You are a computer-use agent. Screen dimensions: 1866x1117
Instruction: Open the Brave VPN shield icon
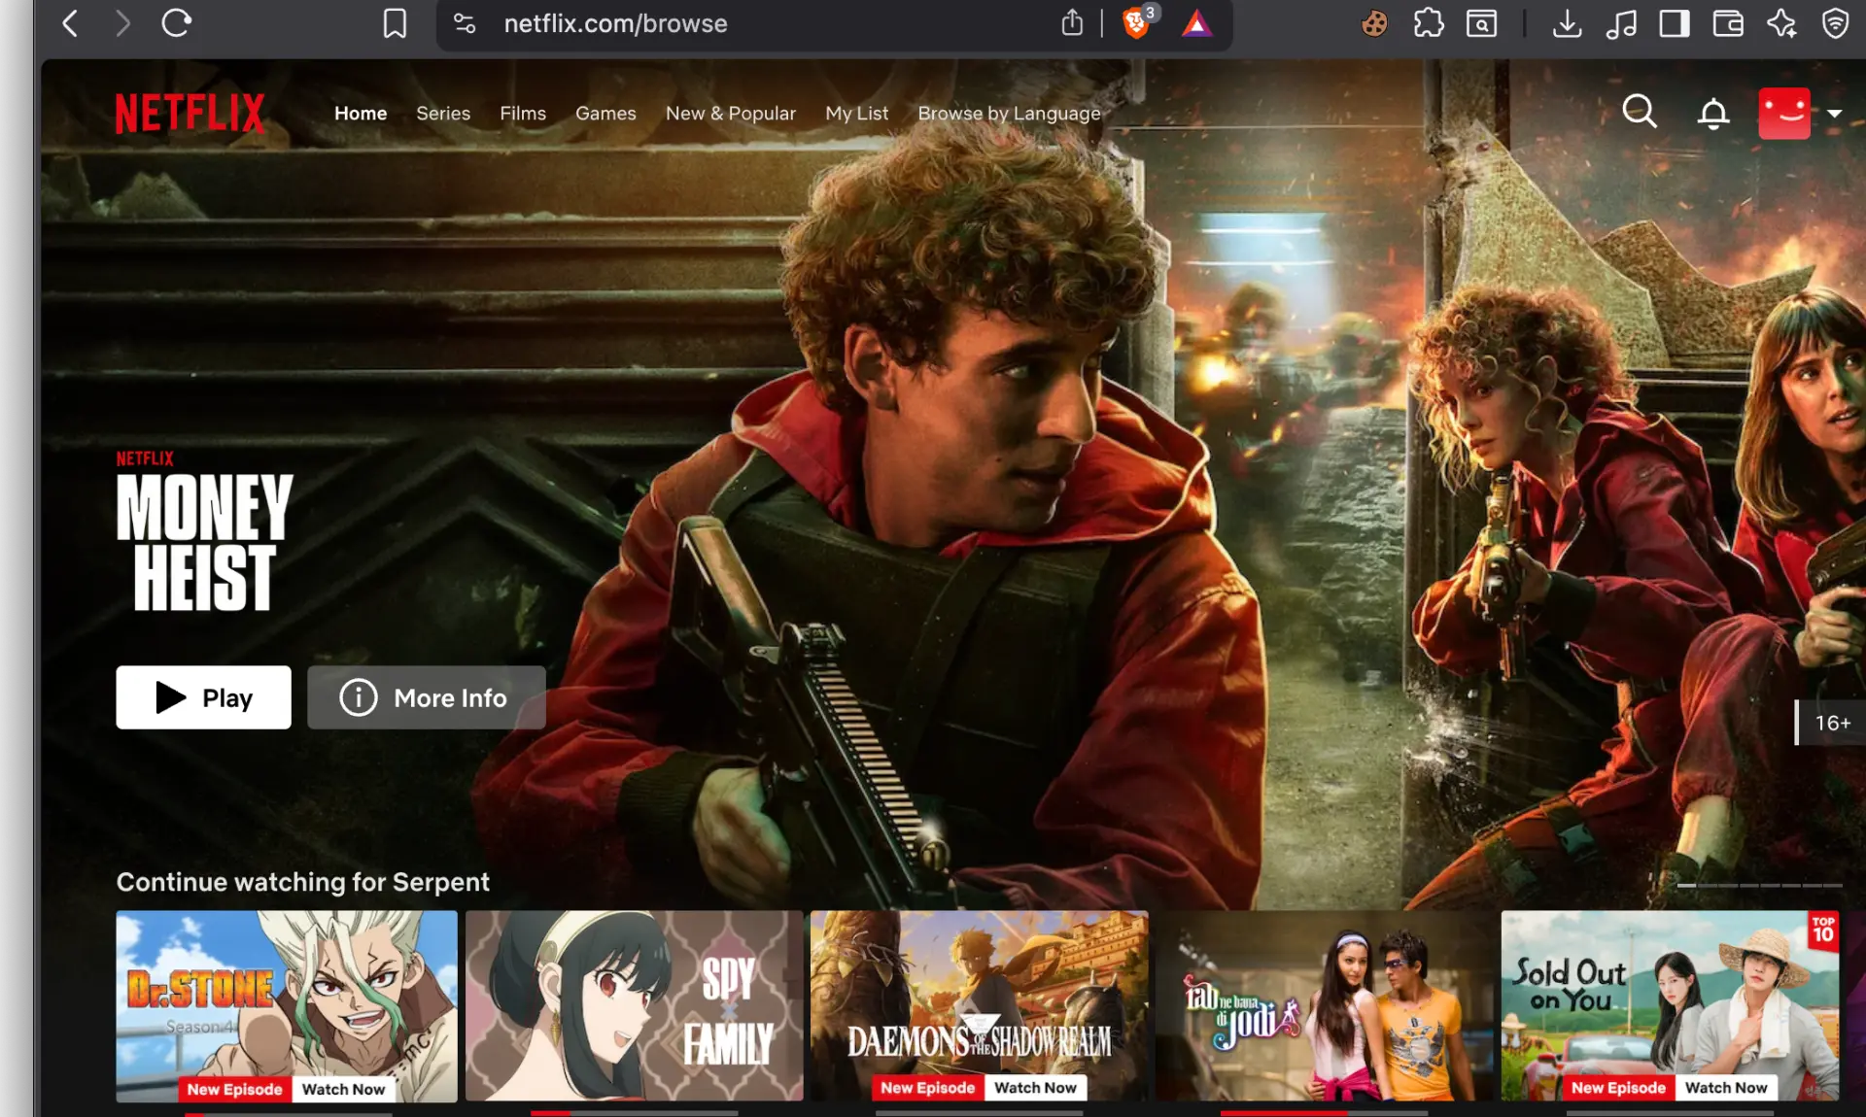tap(1835, 23)
